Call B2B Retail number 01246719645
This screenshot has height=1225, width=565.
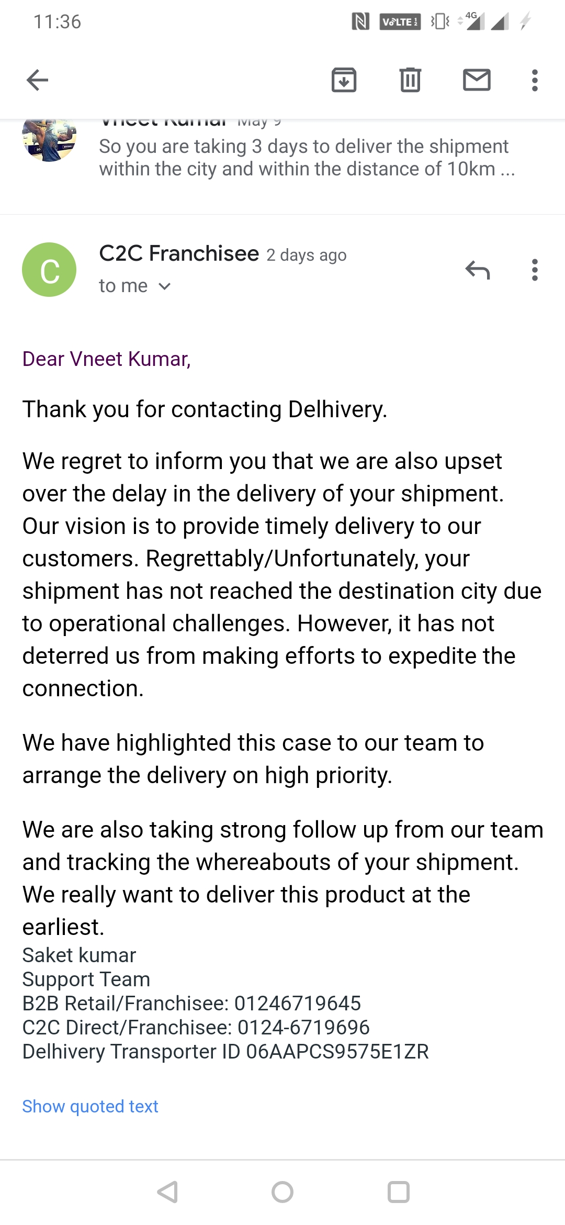pos(297,1004)
